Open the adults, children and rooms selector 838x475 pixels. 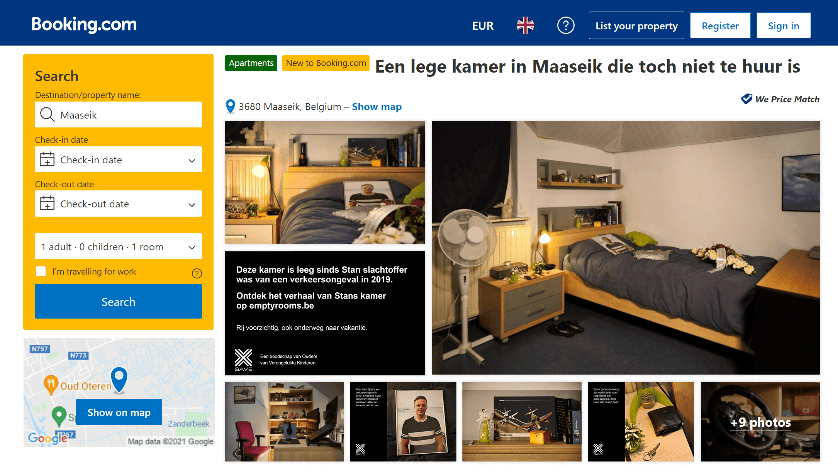pos(118,247)
